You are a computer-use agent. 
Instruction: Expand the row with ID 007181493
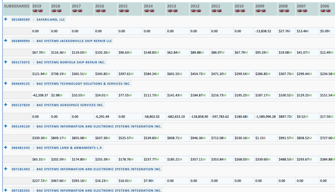(x=5, y=169)
